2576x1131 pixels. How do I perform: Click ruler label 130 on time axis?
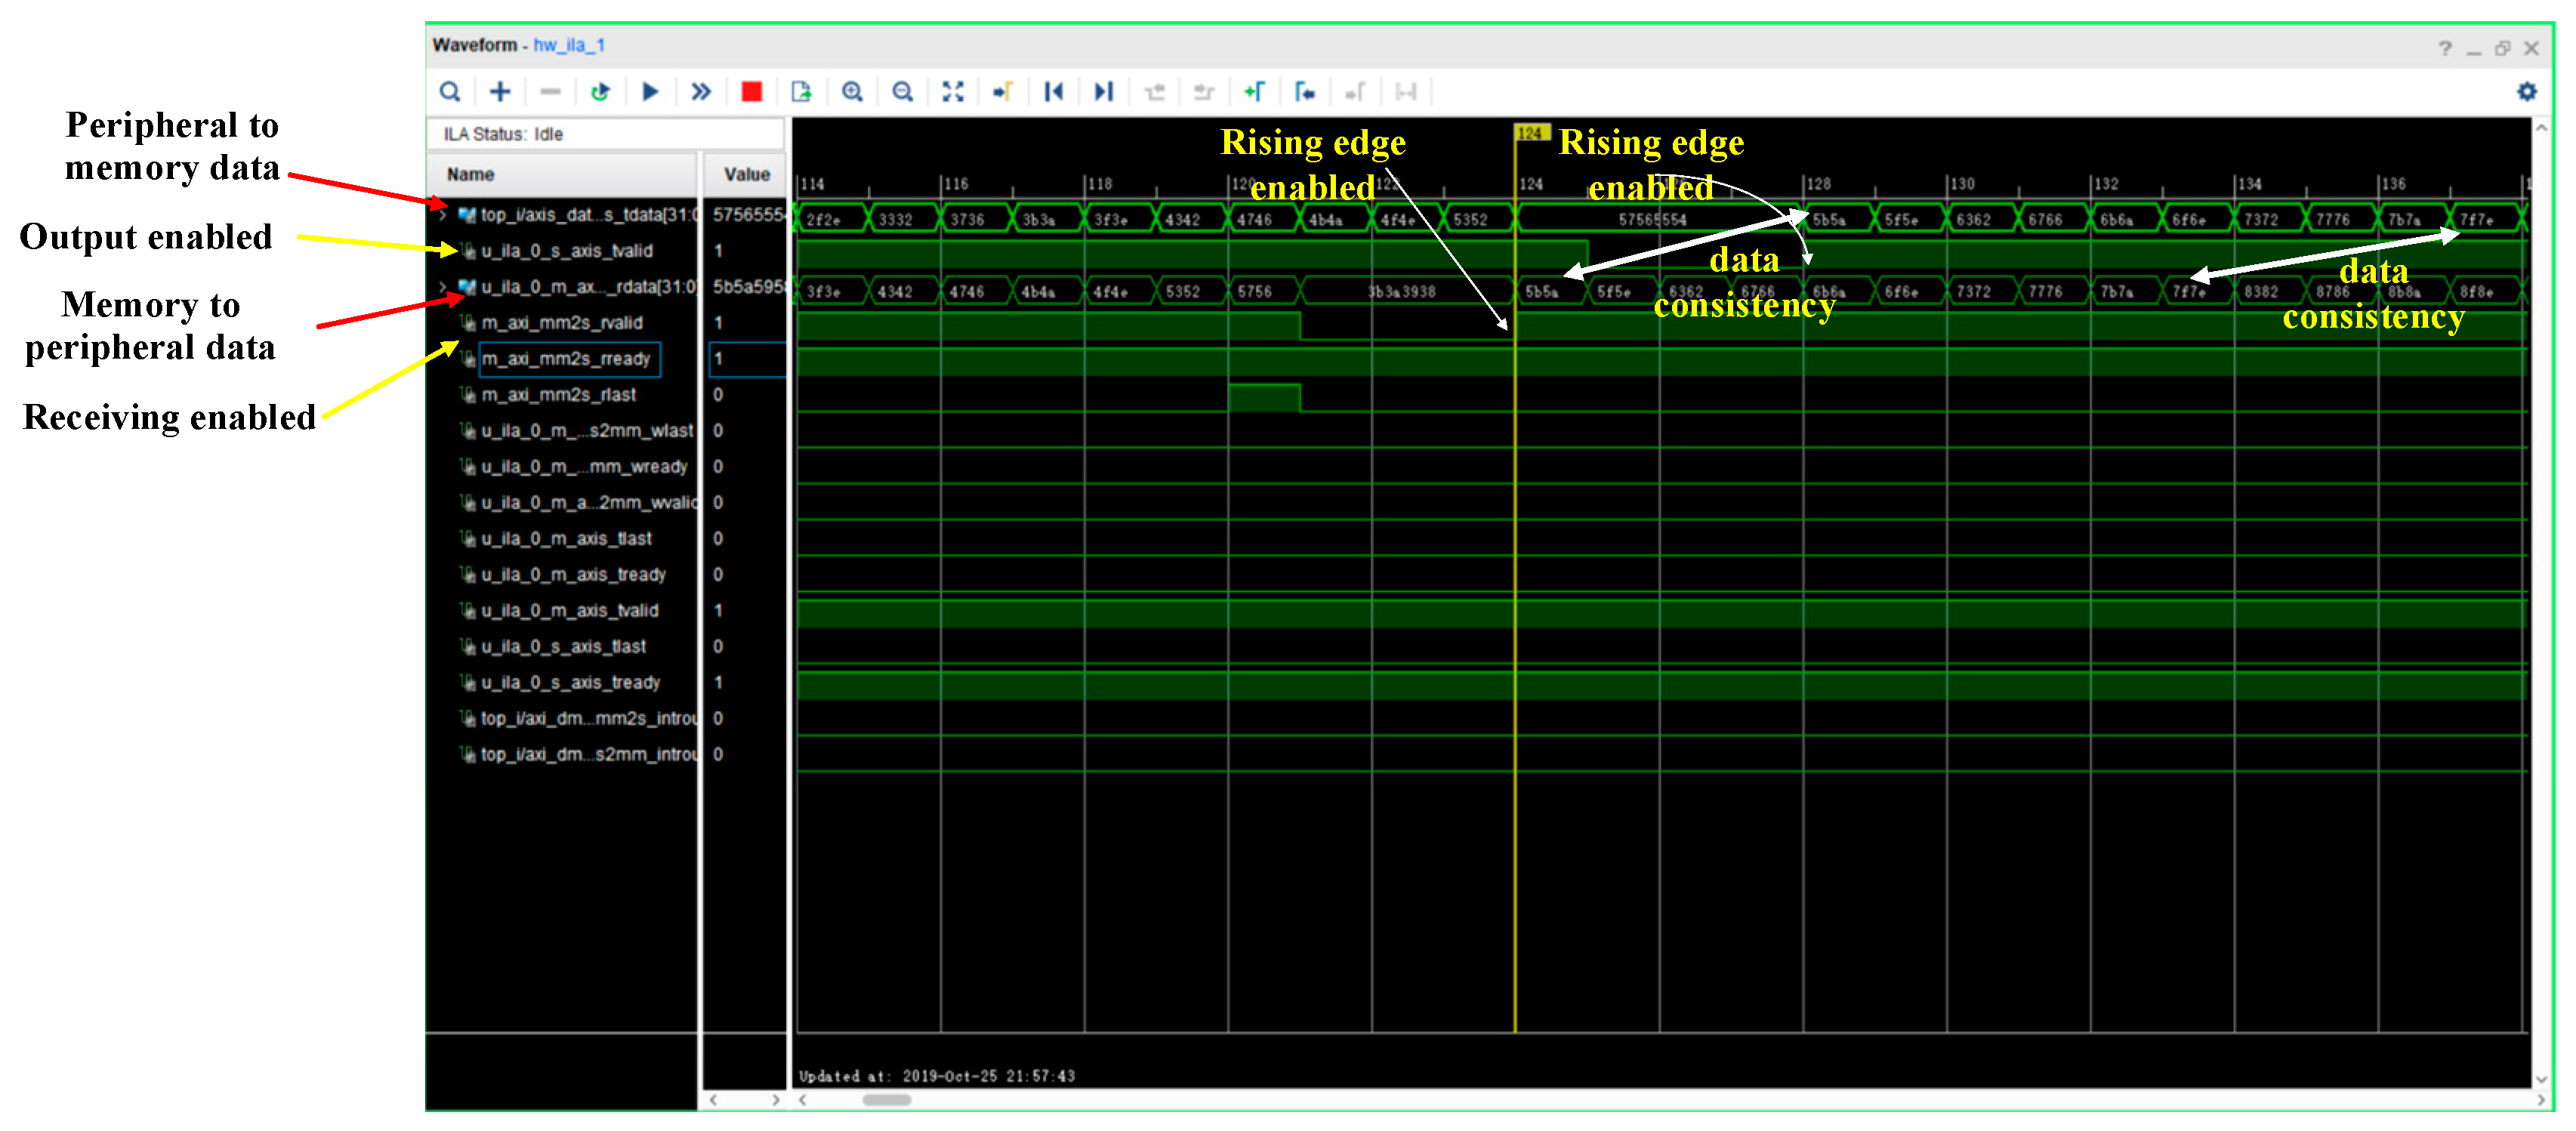[1963, 184]
